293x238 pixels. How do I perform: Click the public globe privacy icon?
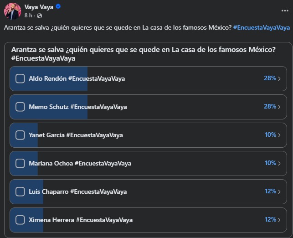pos(39,16)
